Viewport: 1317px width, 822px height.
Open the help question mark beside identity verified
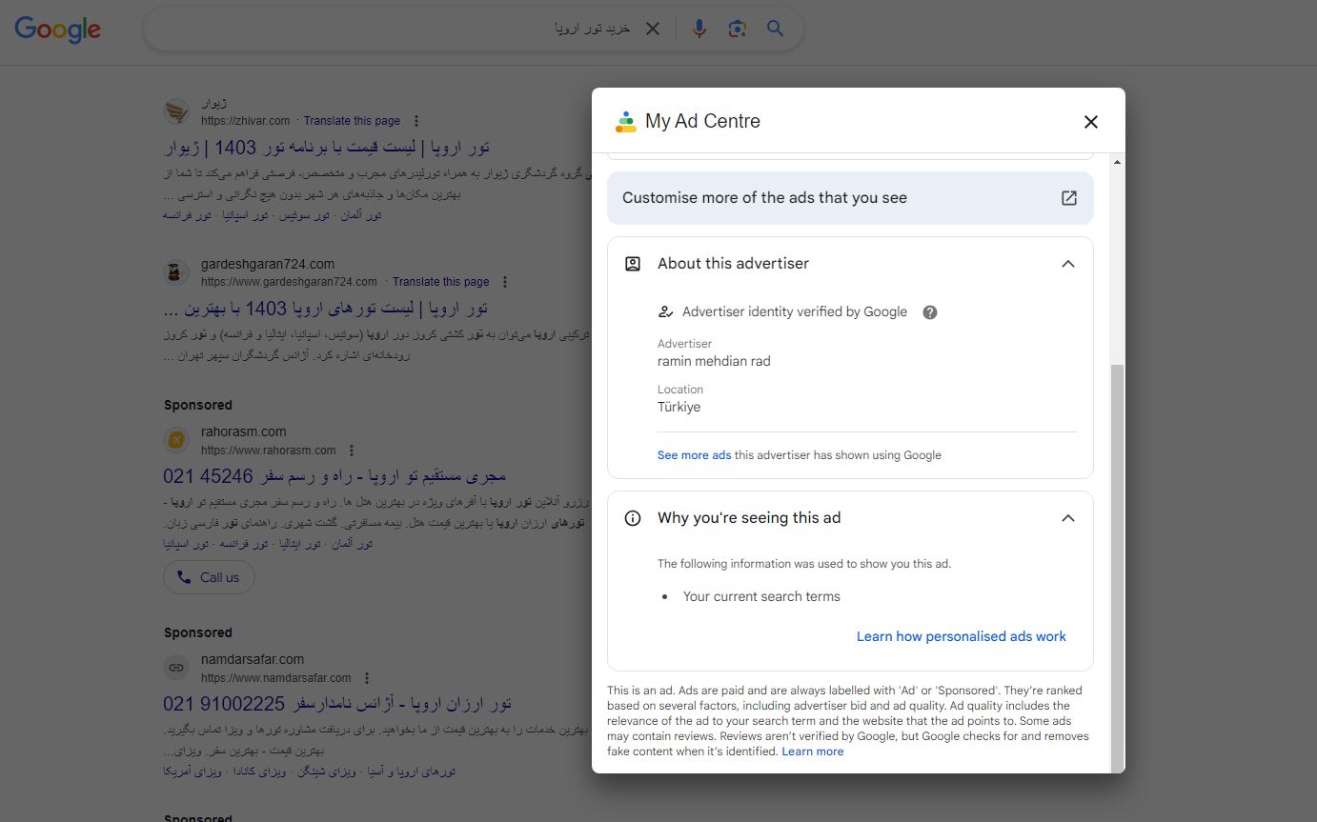[930, 311]
